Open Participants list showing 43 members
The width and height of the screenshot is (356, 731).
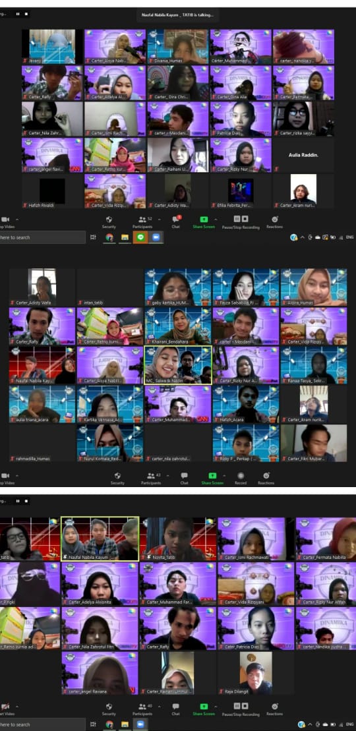151,479
